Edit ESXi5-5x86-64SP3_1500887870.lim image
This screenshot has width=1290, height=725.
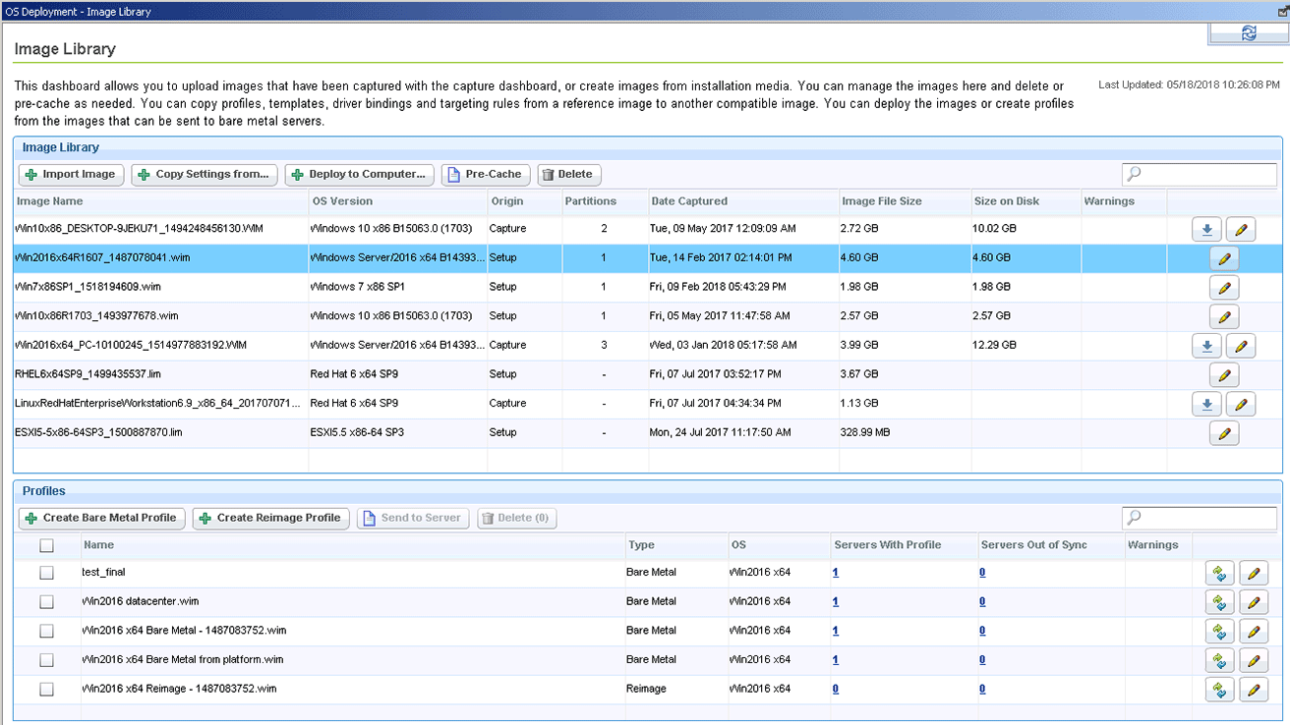[x=1223, y=432]
